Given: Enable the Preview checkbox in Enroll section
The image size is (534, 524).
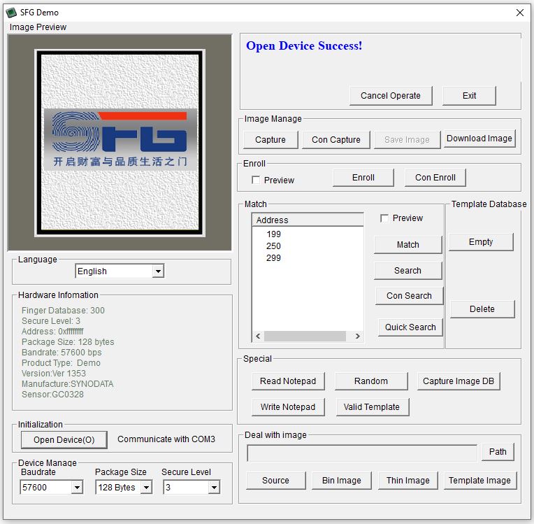Looking at the screenshot, I should click(256, 180).
